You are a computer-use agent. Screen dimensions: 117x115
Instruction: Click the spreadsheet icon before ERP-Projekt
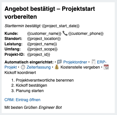click(x=93, y=62)
